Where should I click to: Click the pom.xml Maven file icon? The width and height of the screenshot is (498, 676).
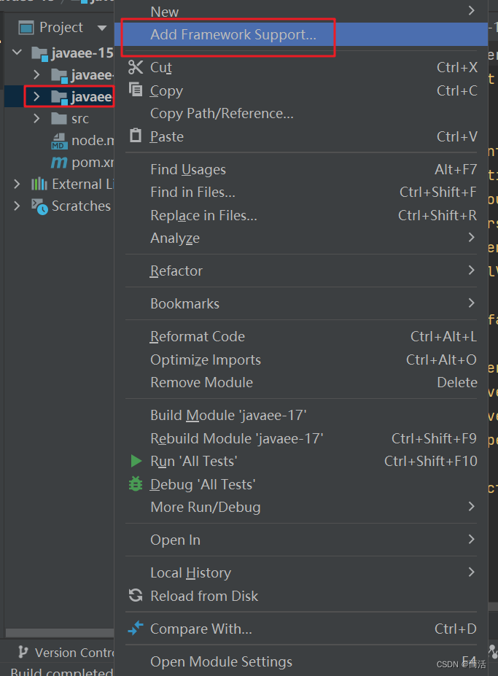(59, 162)
